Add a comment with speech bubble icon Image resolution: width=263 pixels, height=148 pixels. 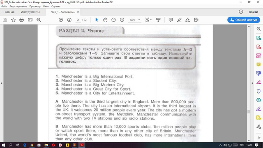171,20
